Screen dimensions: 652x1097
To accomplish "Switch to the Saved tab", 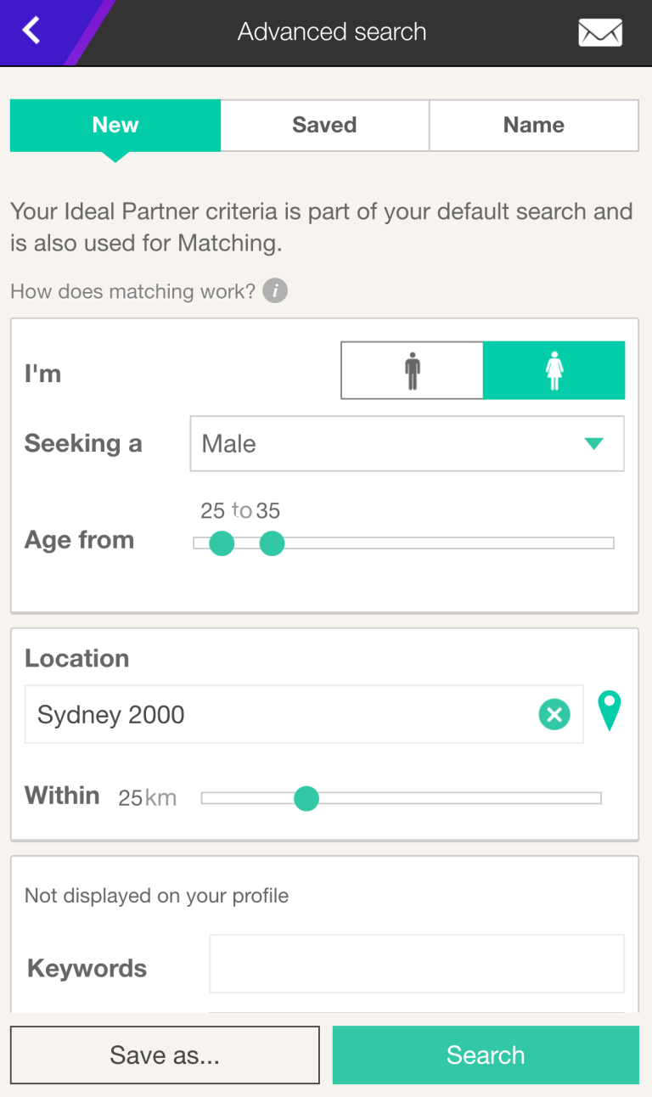I will tap(324, 125).
